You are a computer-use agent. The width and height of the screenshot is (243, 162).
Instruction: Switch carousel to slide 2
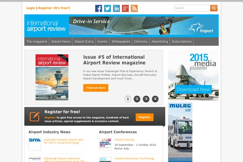pyautogui.click(x=137, y=99)
